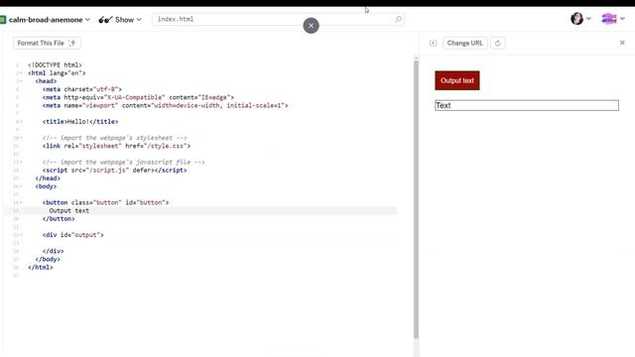Toggle fold arrow beside the stylesheet comment line
635x357 pixels.
coord(21,138)
